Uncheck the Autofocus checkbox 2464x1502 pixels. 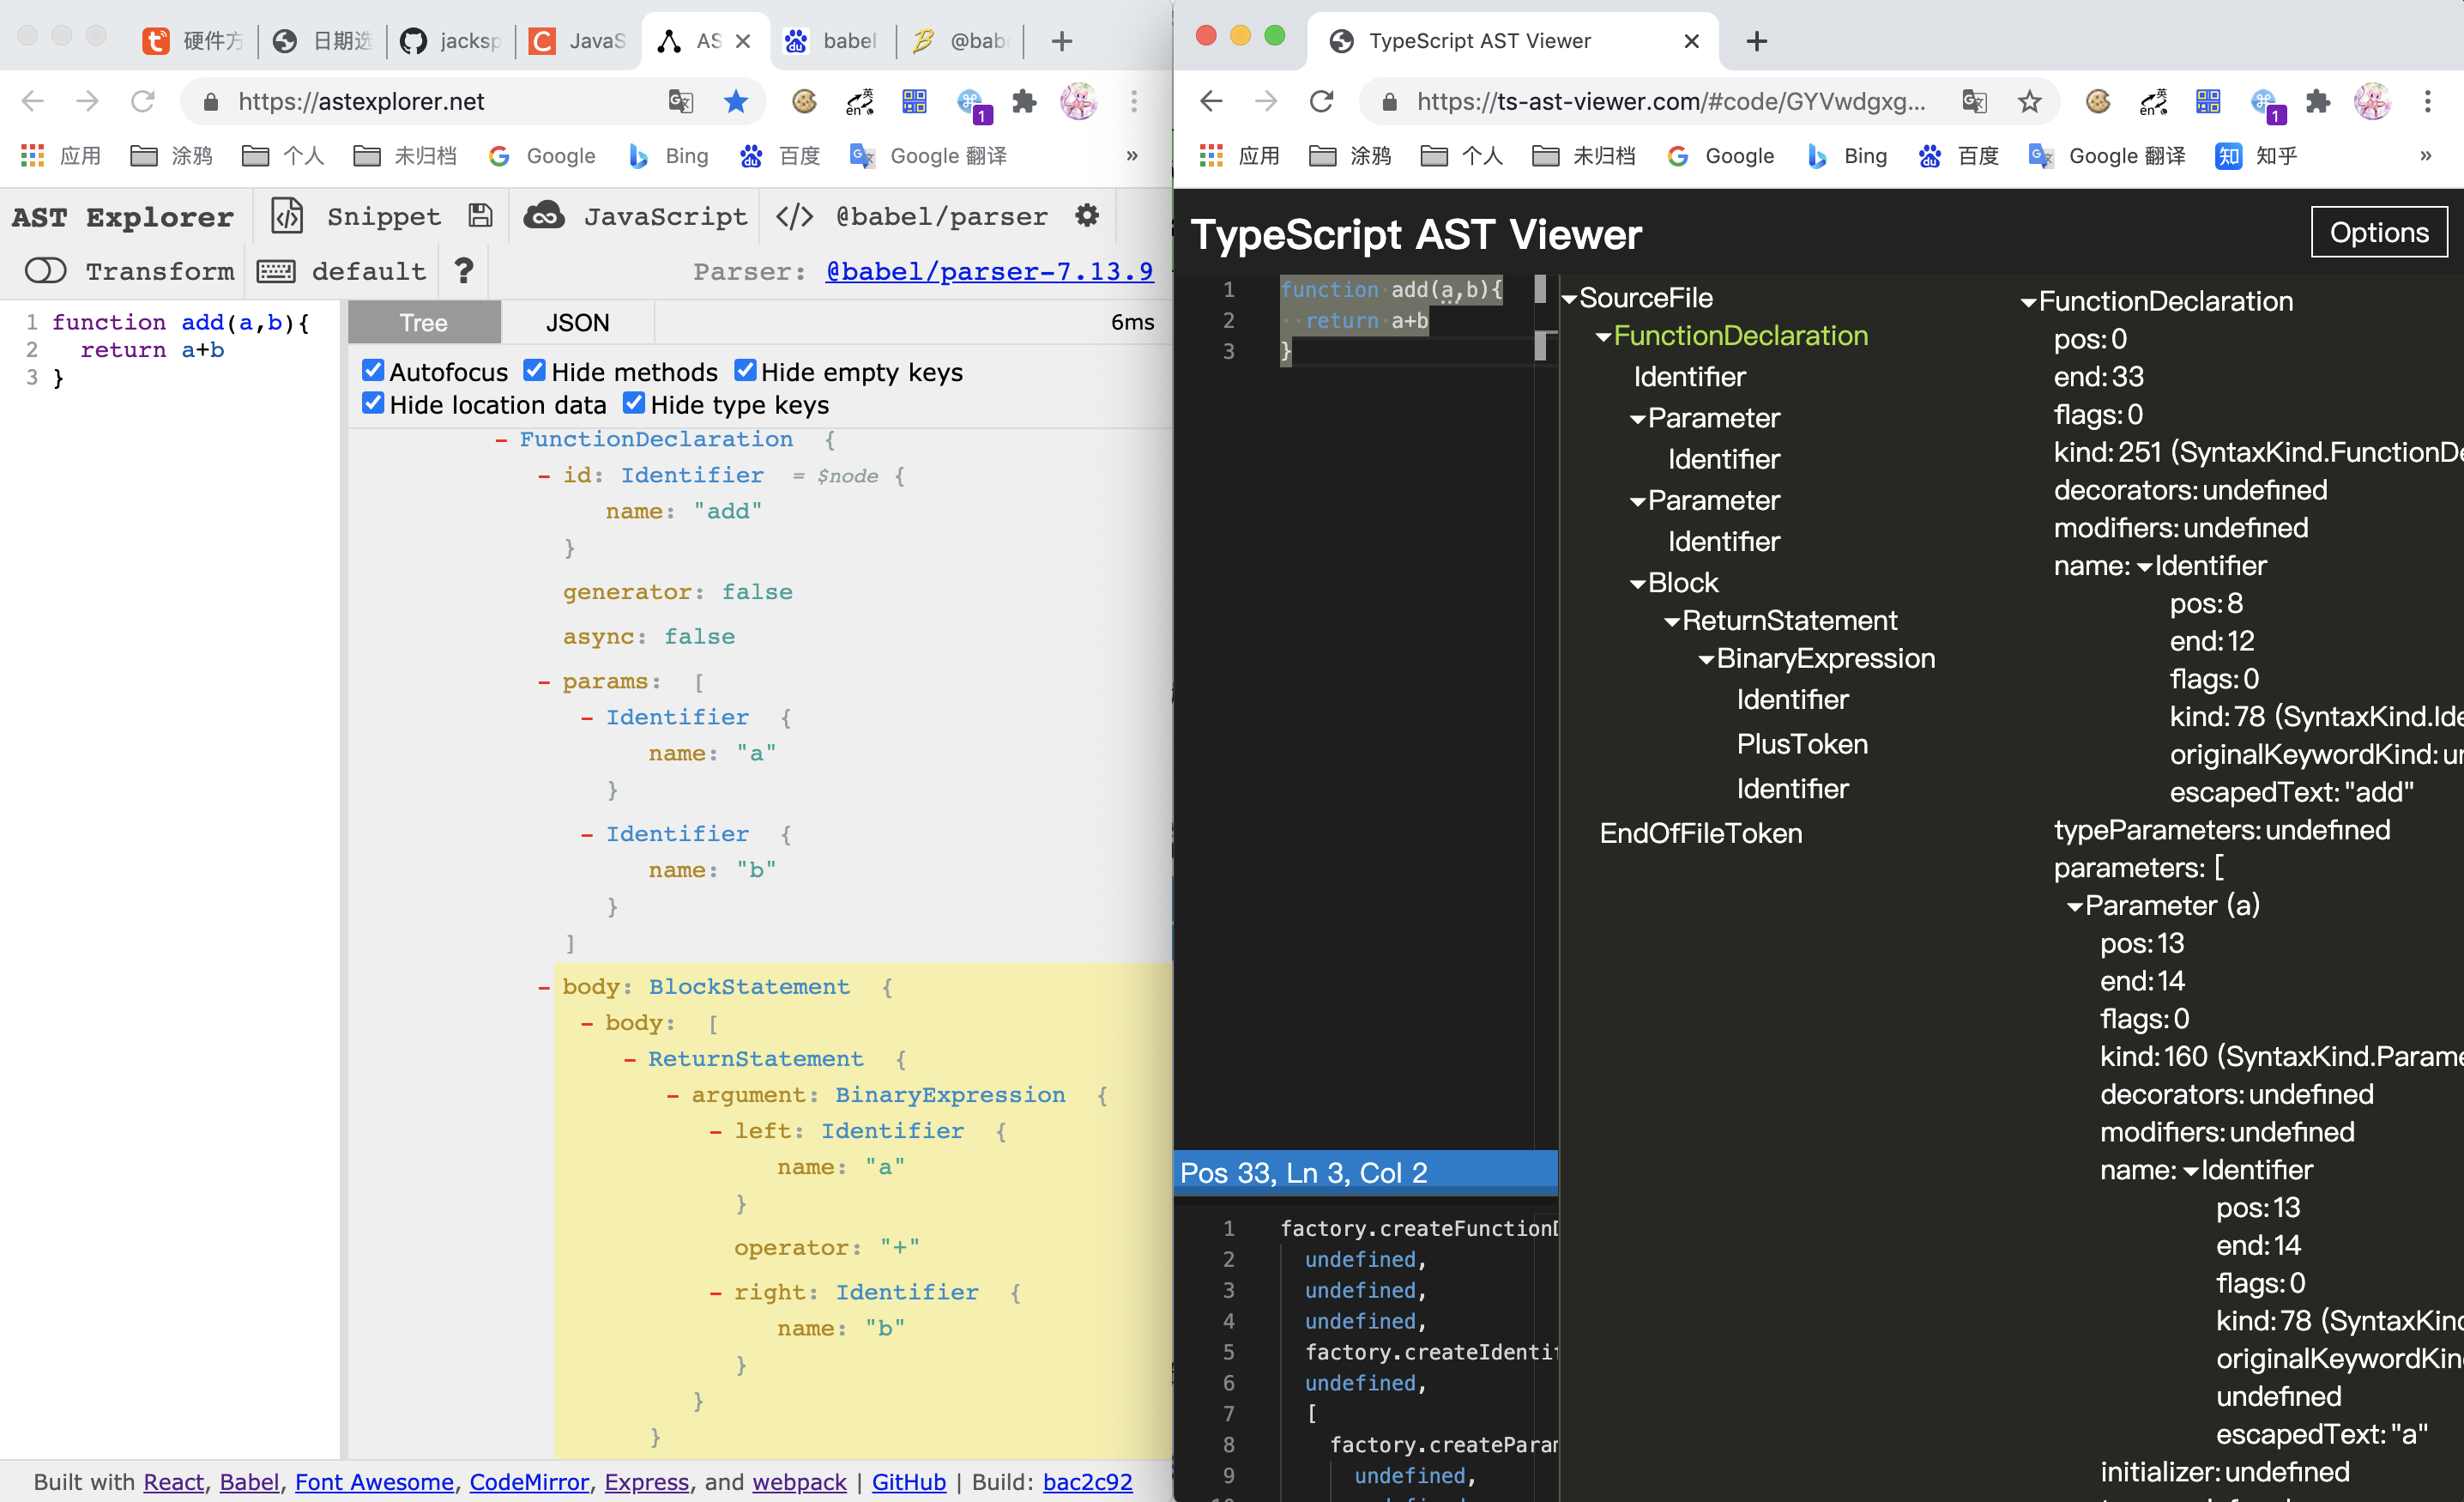coord(373,372)
